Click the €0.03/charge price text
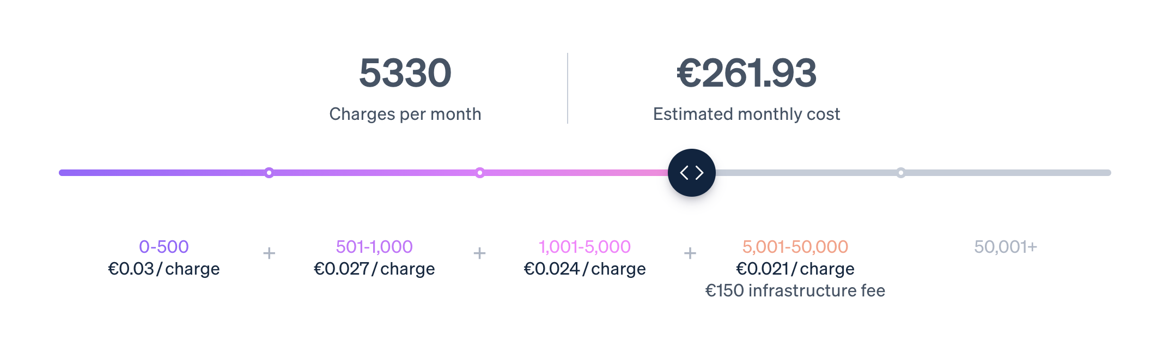Screen dimensions: 1169x352 [x=164, y=269]
